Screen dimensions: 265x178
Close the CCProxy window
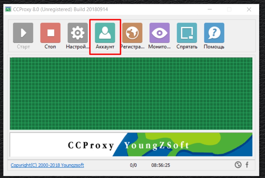point(249,9)
